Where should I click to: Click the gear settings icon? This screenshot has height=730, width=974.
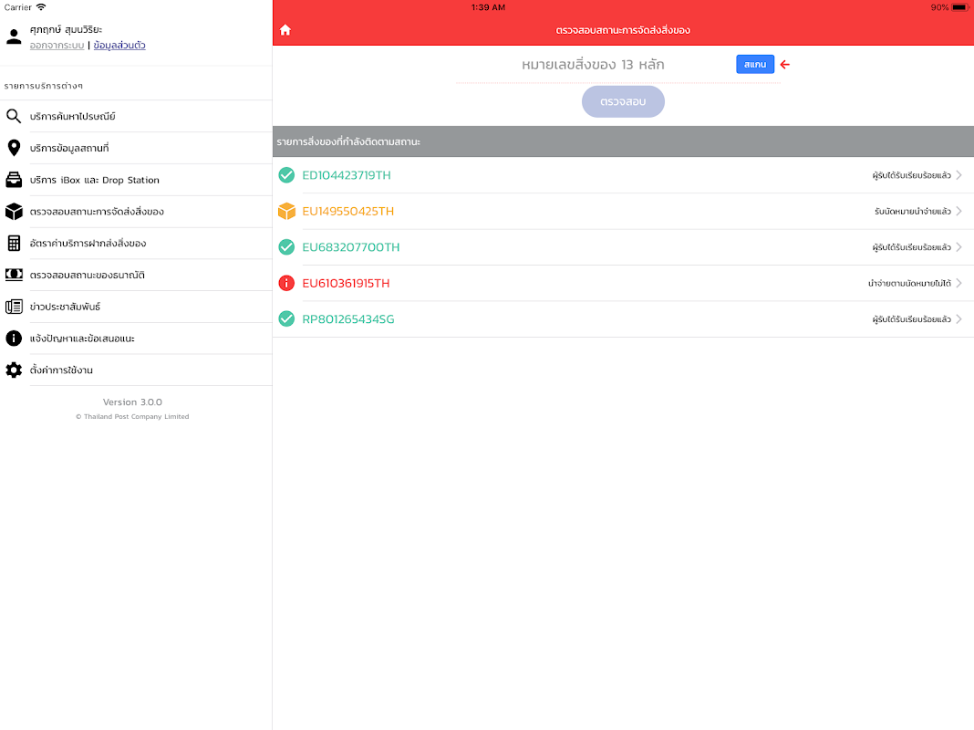click(x=14, y=370)
